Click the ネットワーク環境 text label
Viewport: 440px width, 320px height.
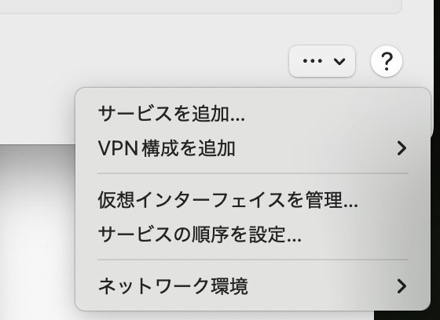click(x=173, y=286)
